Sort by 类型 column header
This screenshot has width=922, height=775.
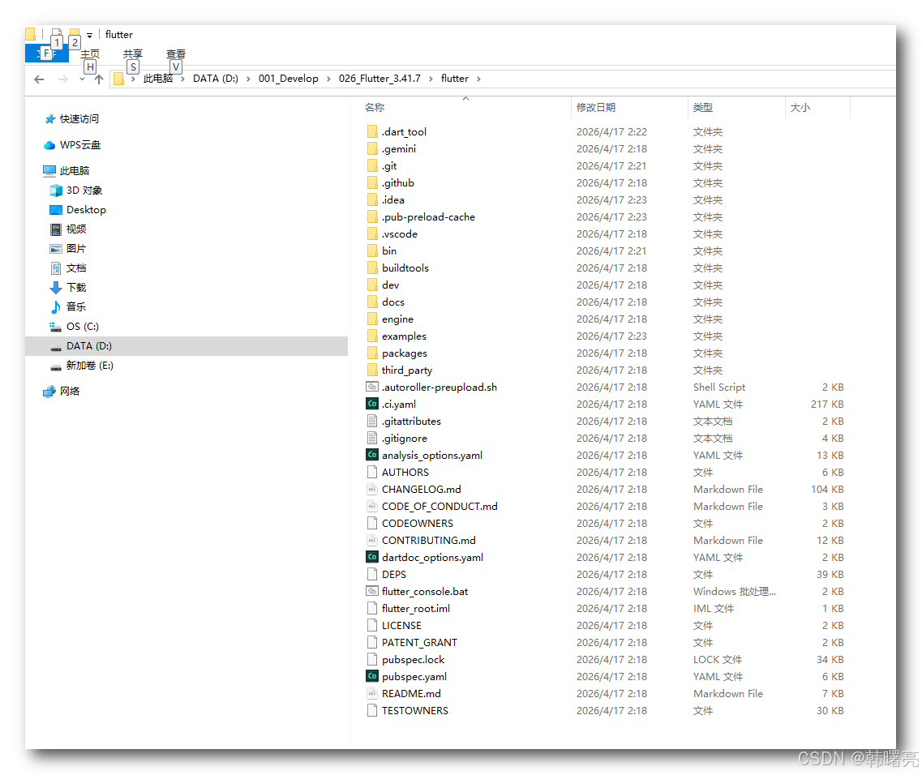click(703, 108)
